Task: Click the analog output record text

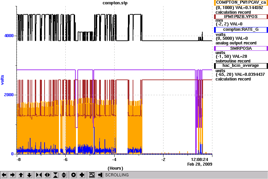Action: pos(236,43)
